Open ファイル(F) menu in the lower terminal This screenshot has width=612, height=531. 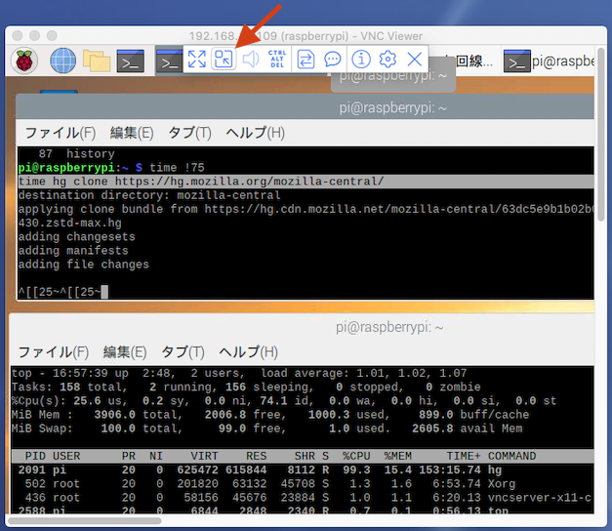(x=53, y=351)
